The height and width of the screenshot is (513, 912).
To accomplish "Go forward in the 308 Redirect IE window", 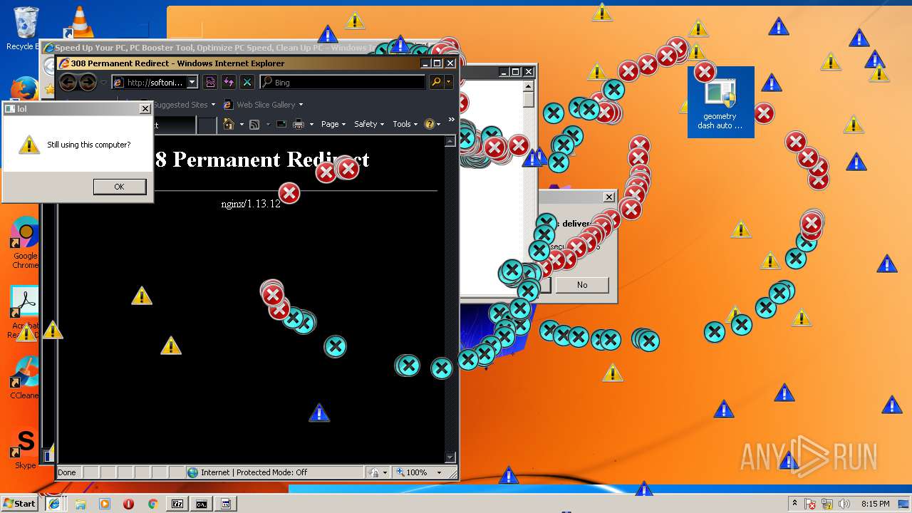I will 88,83.
